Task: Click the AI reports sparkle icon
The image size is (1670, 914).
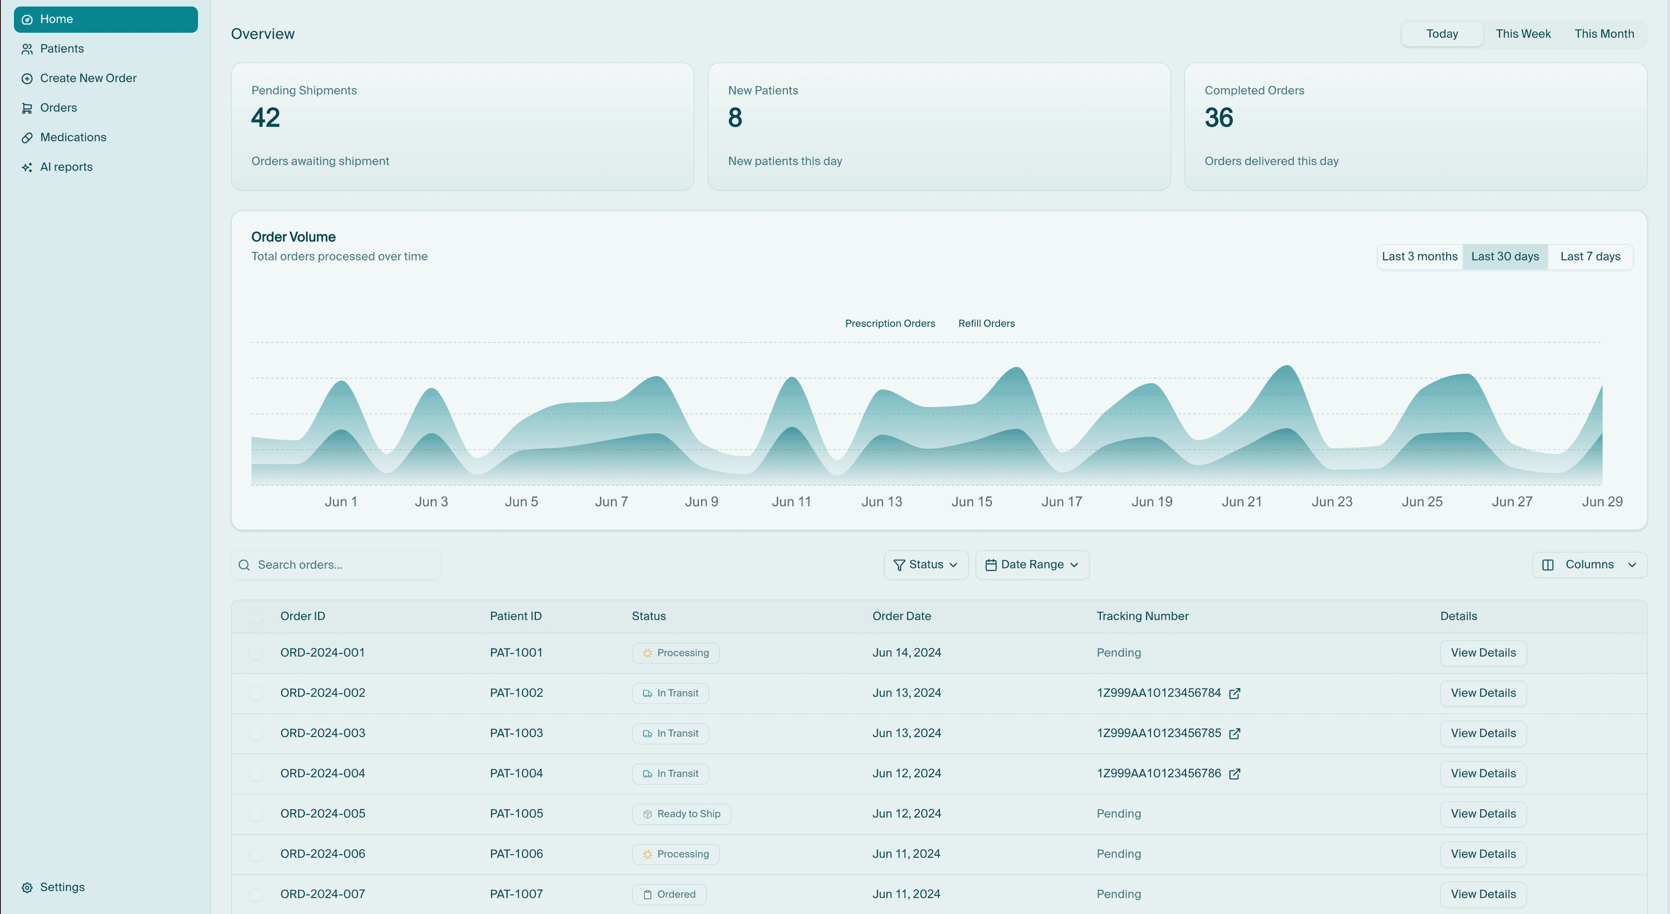Action: click(x=27, y=167)
